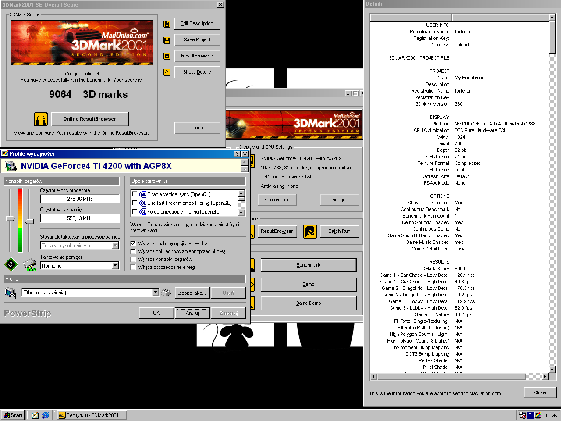Click down arrow beside GeForce4 adapter name

pyautogui.click(x=245, y=169)
